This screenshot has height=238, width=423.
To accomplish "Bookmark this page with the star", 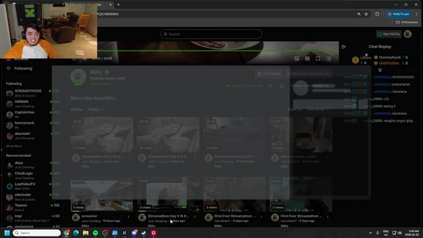I will [366, 14].
